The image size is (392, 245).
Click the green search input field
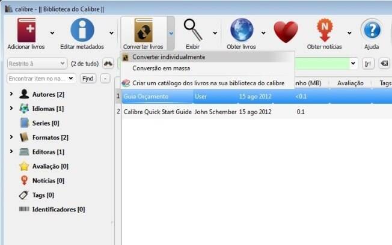(322, 64)
